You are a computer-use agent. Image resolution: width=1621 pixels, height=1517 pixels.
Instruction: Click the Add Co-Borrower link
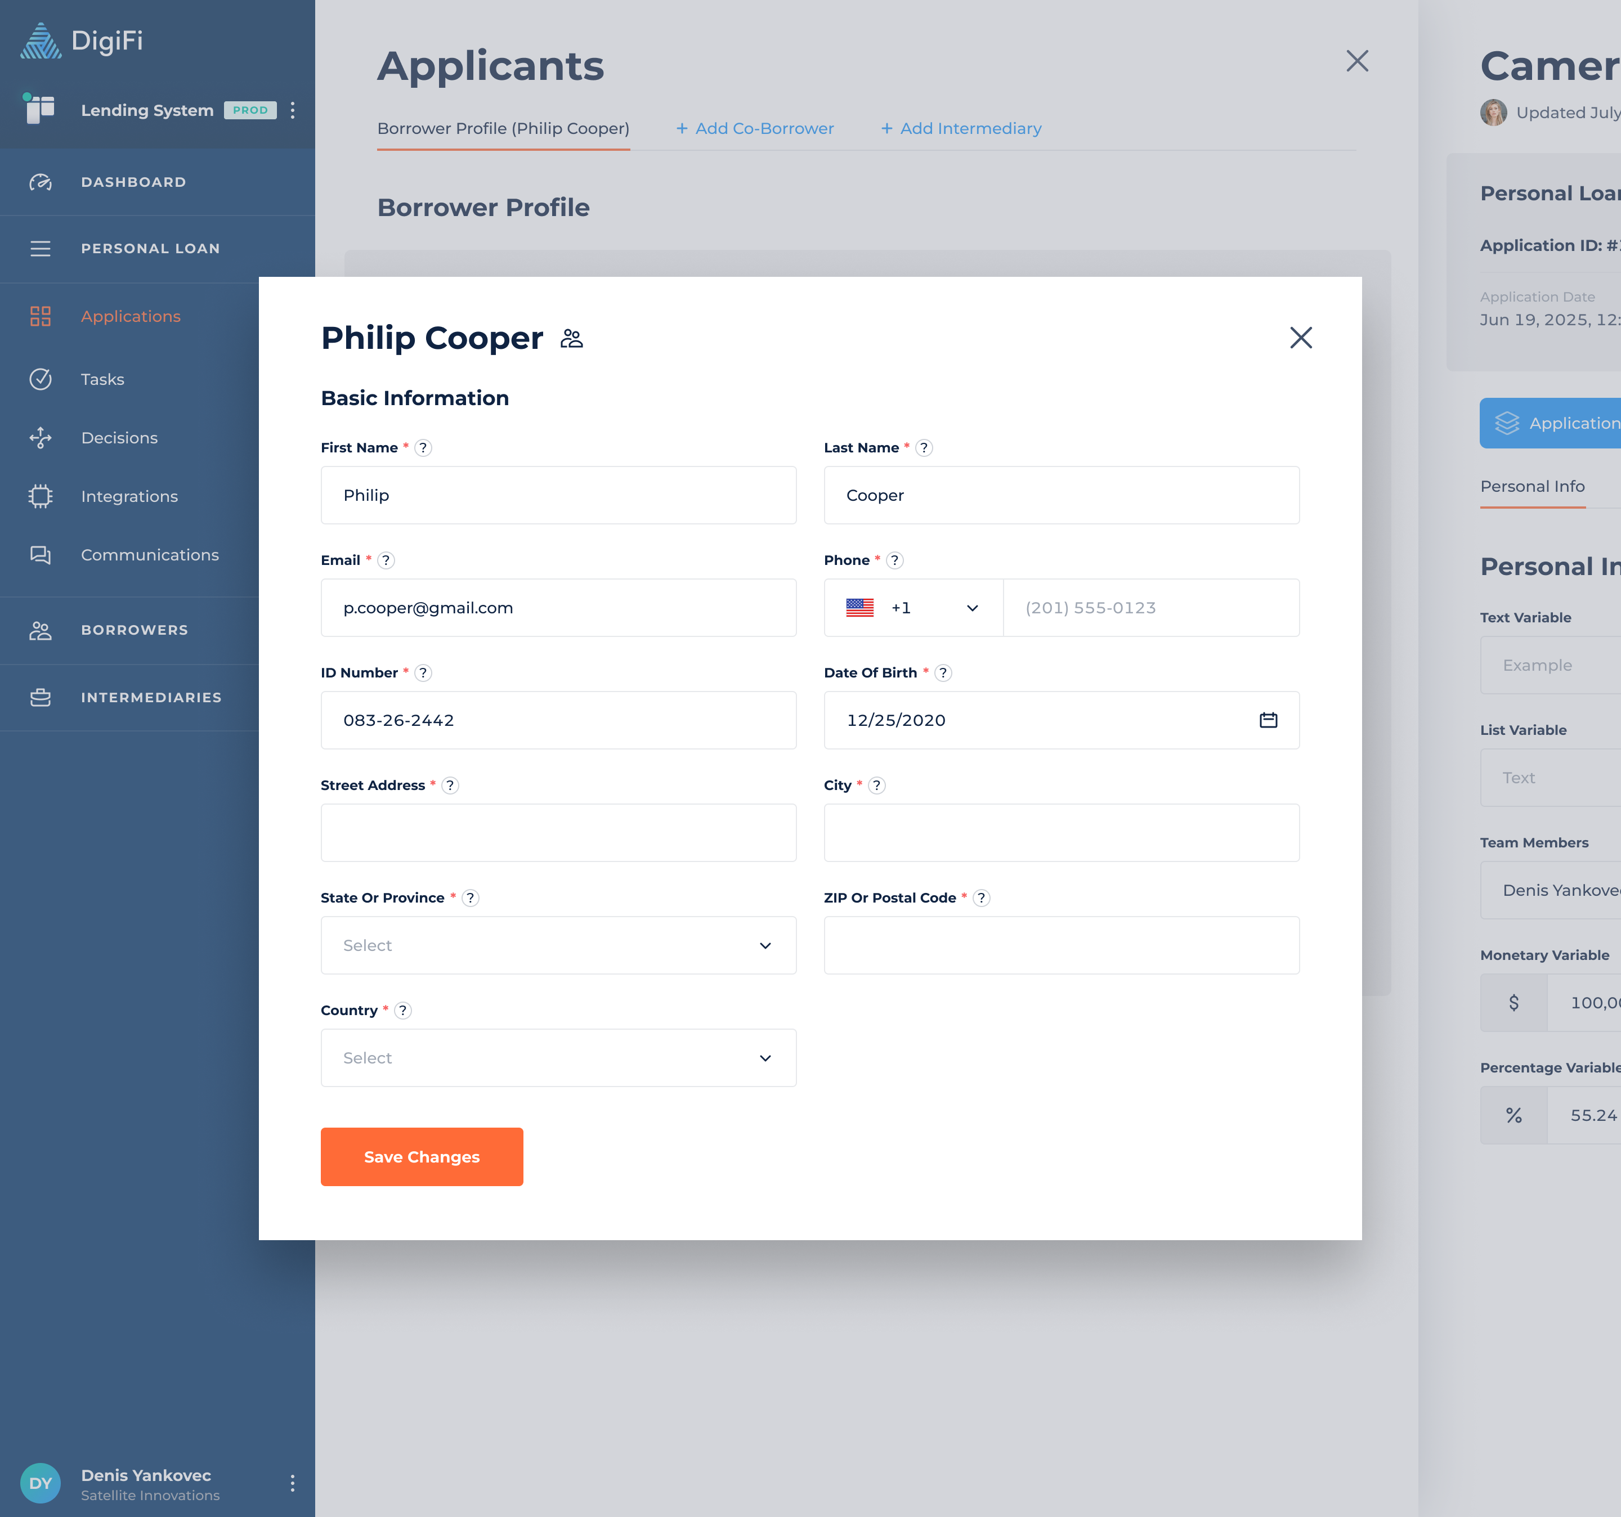(x=755, y=129)
